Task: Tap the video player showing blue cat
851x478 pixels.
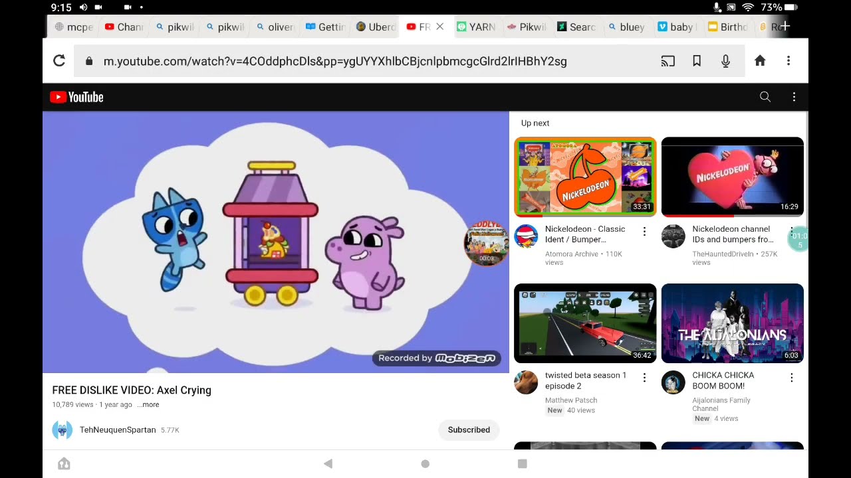Action: click(x=276, y=242)
